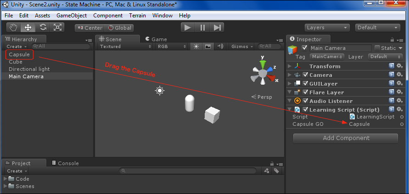This screenshot has height=194, width=409.
Task: Open Hierarchy Create dropdown
Action: pyautogui.click(x=17, y=46)
